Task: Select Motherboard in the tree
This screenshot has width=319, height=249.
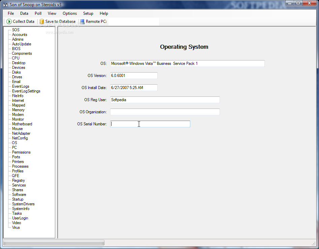Action: [22, 124]
